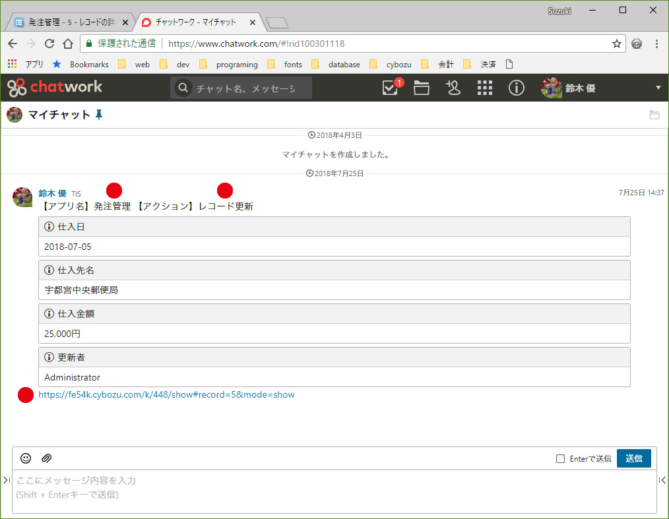
Task: Click the message input text area
Action: point(334,491)
